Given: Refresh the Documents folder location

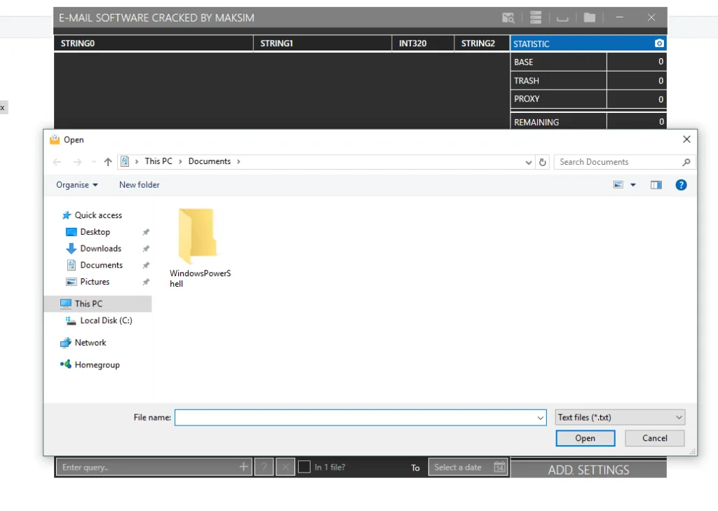Looking at the screenshot, I should point(542,162).
